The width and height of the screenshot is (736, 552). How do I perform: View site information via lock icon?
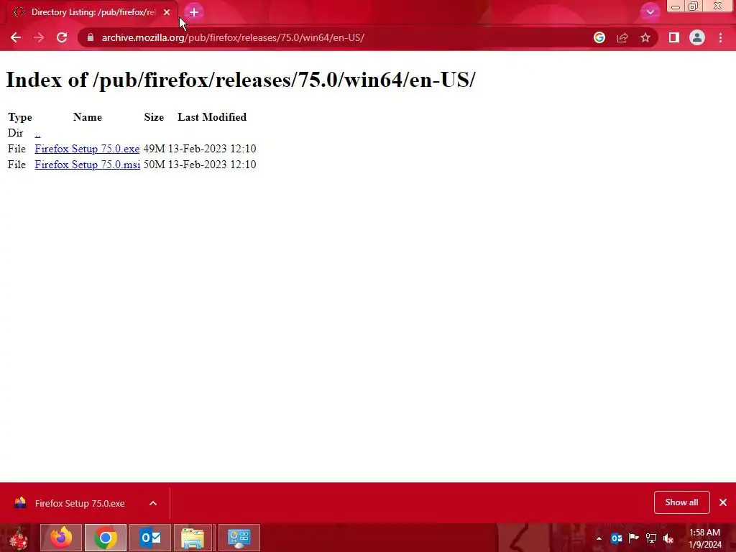coord(91,37)
